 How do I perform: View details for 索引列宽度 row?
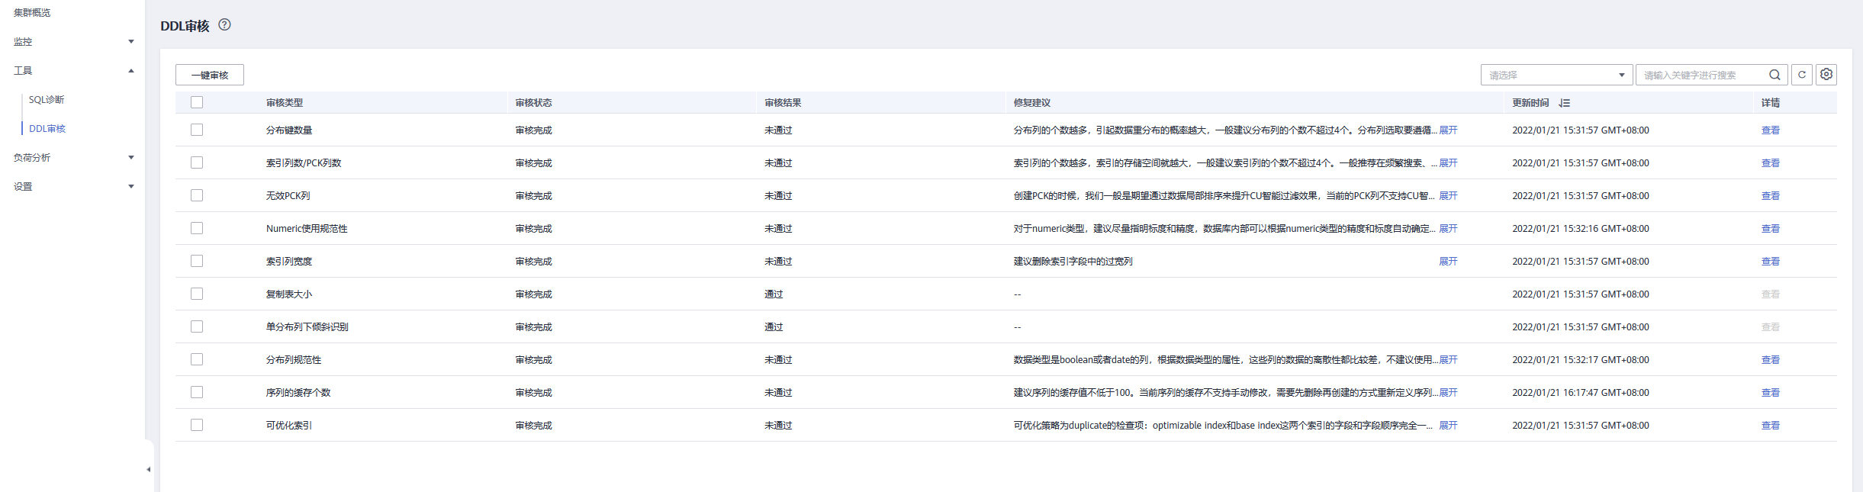tap(1770, 262)
